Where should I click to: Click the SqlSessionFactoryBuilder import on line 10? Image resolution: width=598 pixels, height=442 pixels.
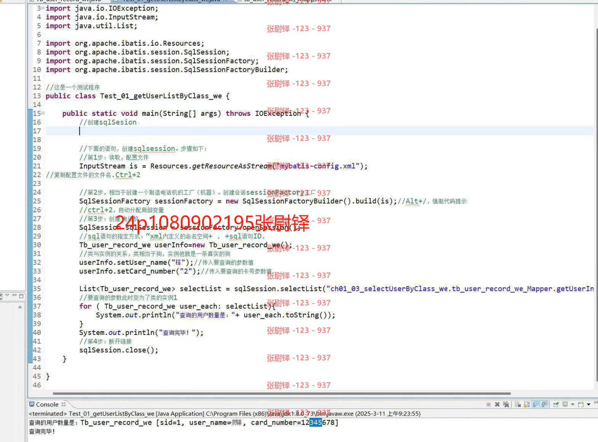[x=167, y=70]
